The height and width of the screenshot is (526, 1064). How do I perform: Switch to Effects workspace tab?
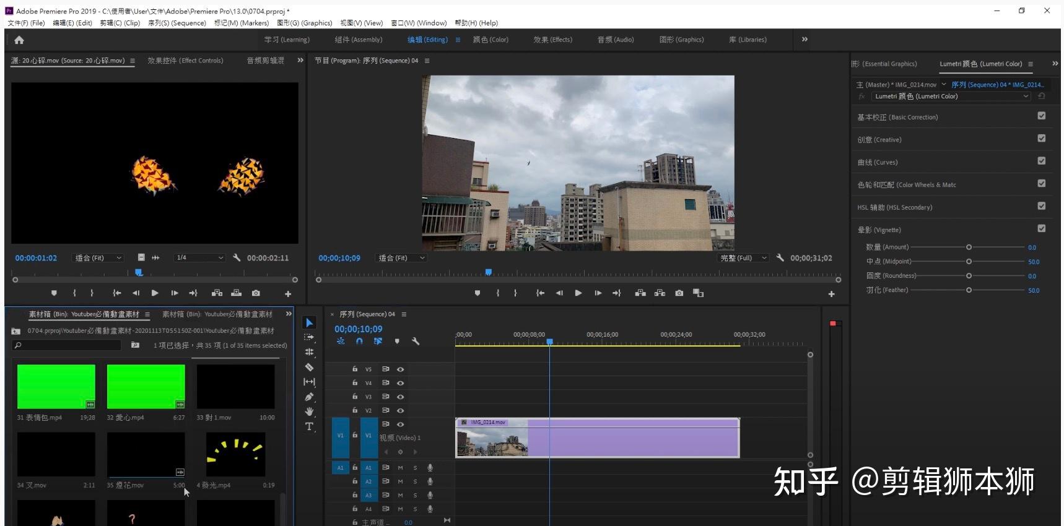[x=553, y=40]
